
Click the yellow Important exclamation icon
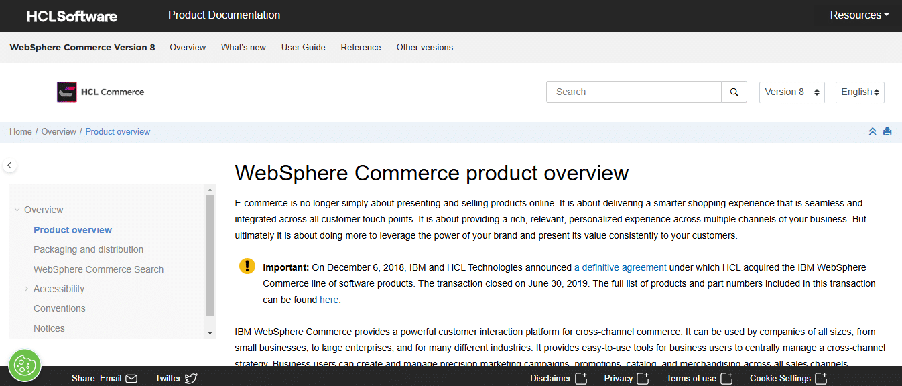coord(247,266)
